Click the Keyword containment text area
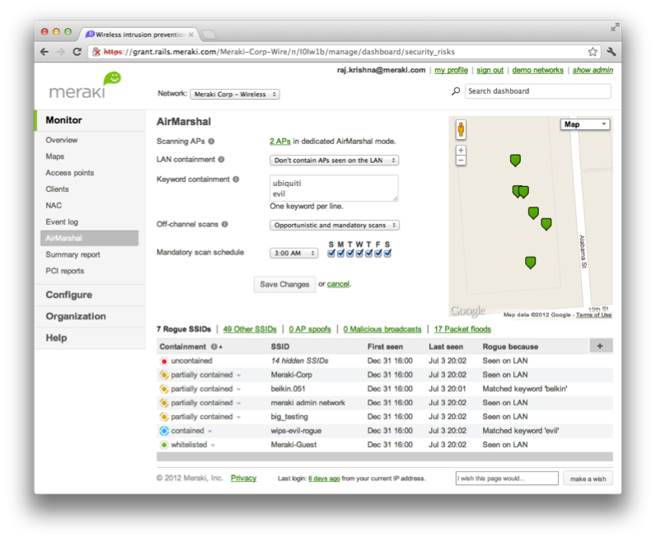 334,188
